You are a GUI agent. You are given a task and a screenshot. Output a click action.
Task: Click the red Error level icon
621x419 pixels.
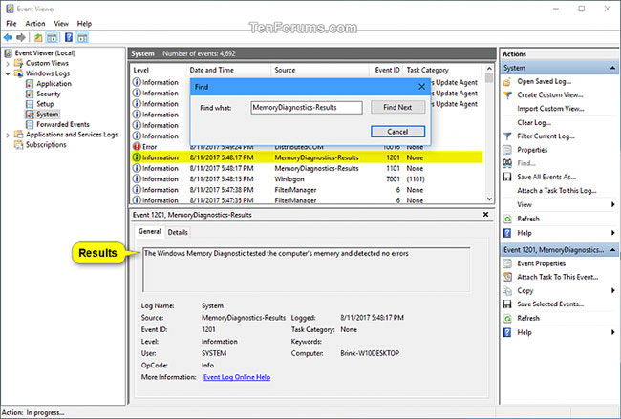[x=137, y=147]
